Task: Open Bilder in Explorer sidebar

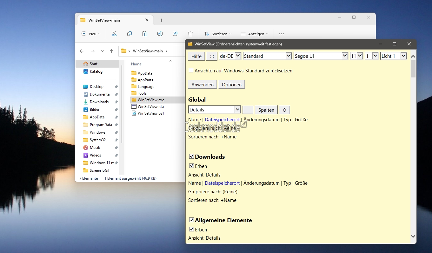Action: [x=97, y=110]
